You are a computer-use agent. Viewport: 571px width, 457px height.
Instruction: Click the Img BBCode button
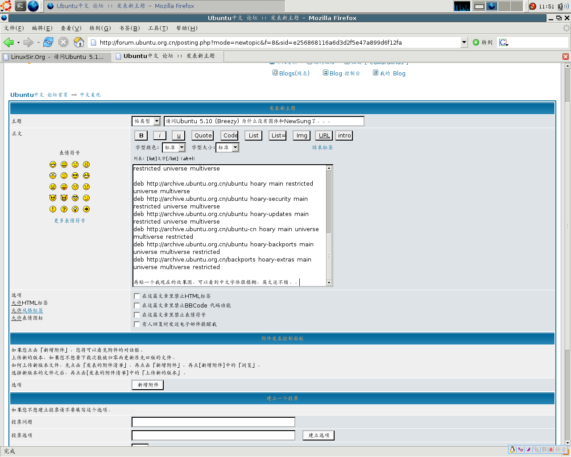coord(302,136)
